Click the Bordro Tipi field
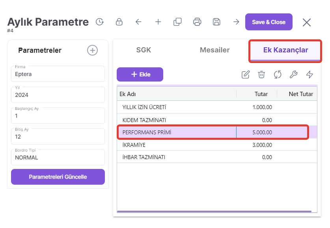 [x=58, y=158]
